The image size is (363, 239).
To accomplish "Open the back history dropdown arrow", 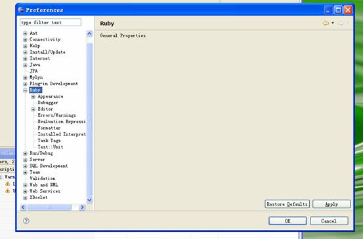I will point(333,23).
